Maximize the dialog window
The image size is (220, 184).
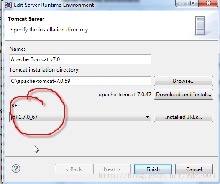(x=193, y=3)
